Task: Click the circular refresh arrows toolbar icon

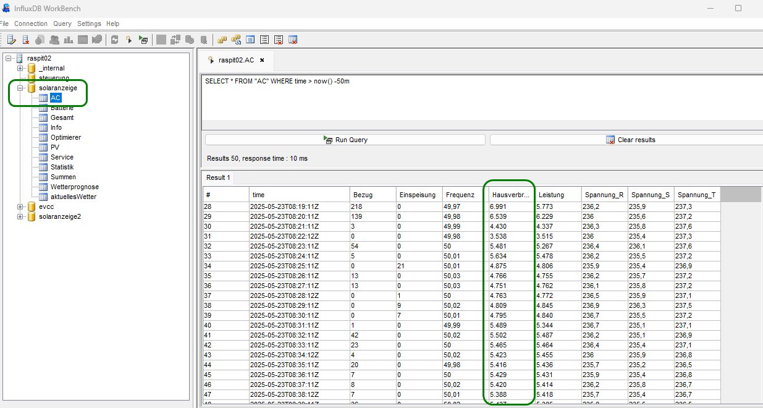Action: pos(115,40)
